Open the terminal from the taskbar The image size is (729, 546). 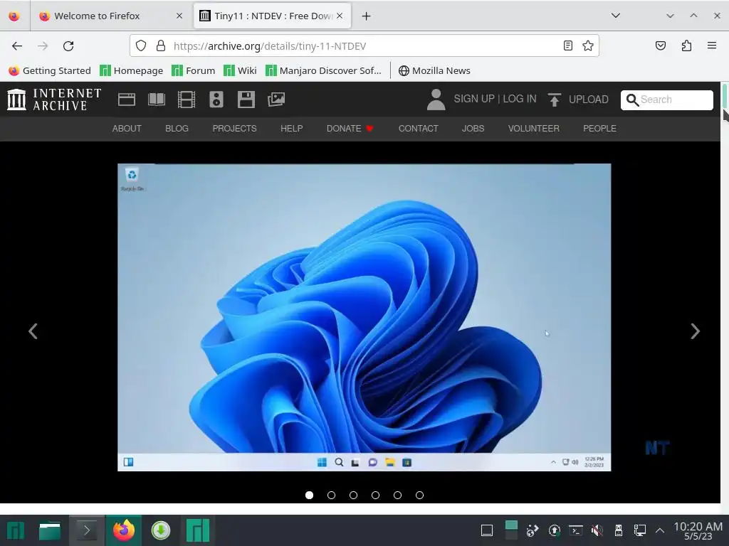click(x=86, y=530)
